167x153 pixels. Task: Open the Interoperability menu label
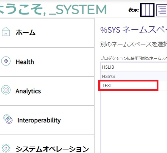pyautogui.click(x=39, y=121)
